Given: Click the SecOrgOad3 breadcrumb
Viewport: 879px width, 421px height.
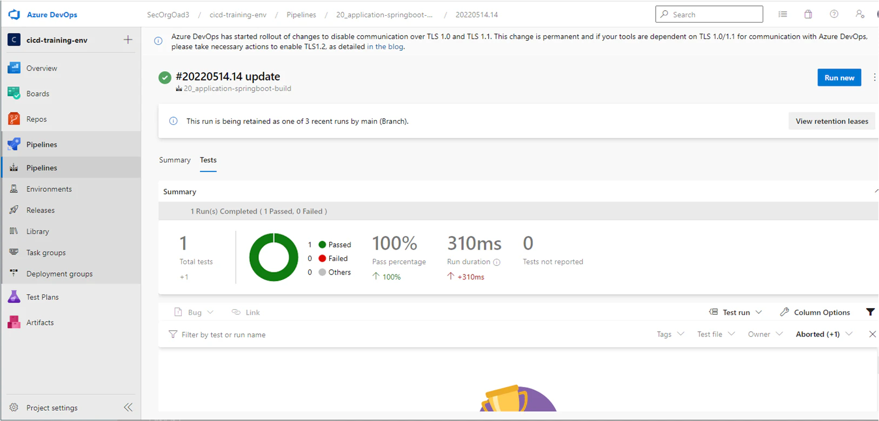Looking at the screenshot, I should point(168,15).
